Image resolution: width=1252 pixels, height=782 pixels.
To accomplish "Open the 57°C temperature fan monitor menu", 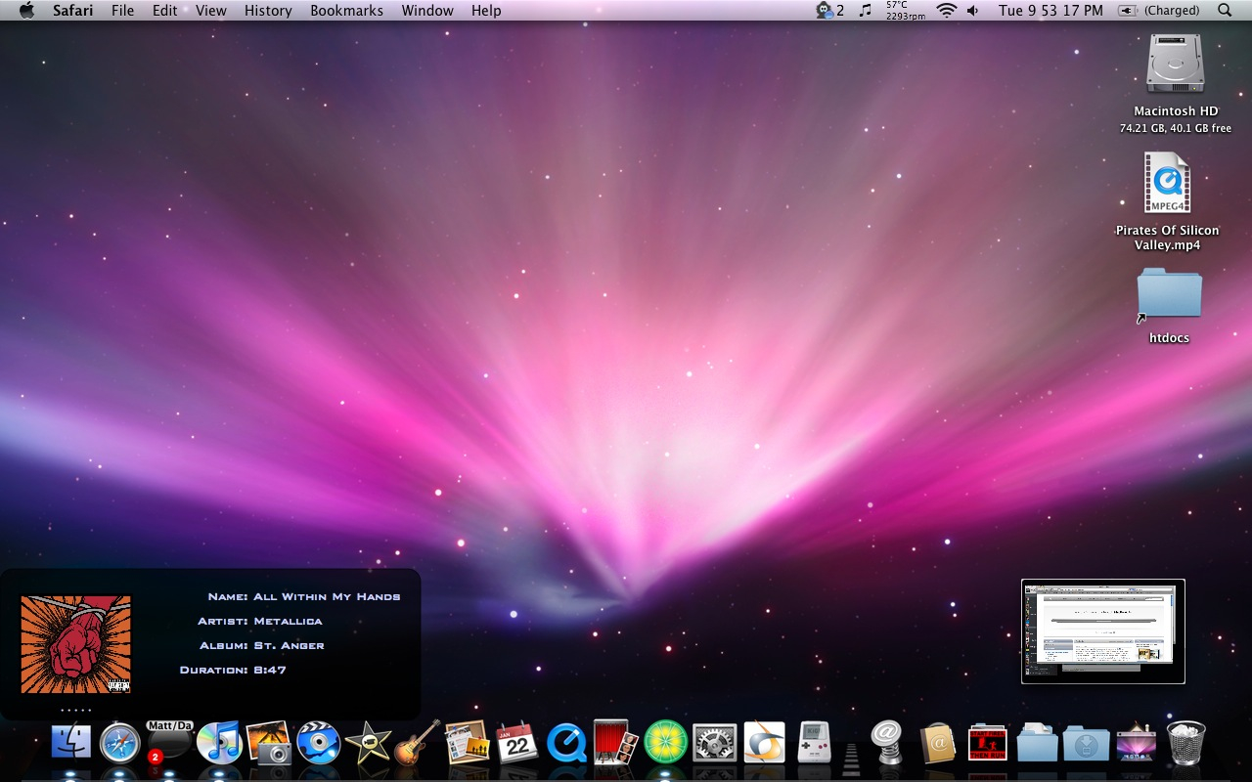I will pos(905,11).
